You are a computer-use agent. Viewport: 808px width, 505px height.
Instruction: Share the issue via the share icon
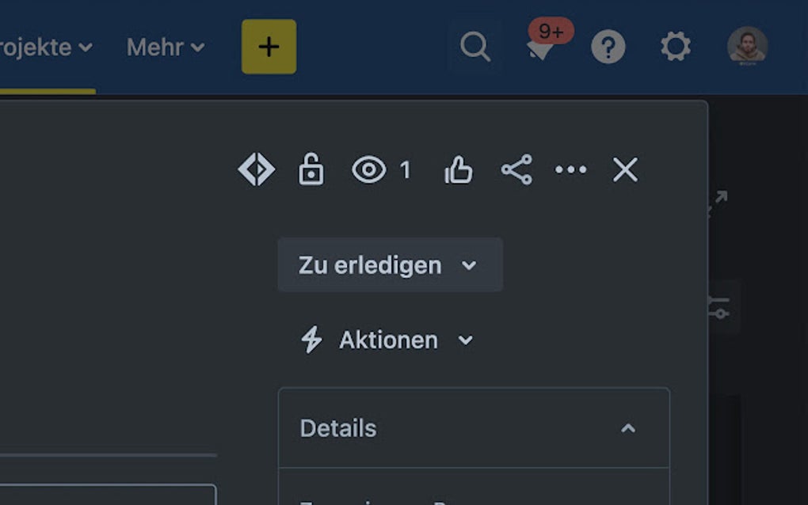pyautogui.click(x=516, y=169)
